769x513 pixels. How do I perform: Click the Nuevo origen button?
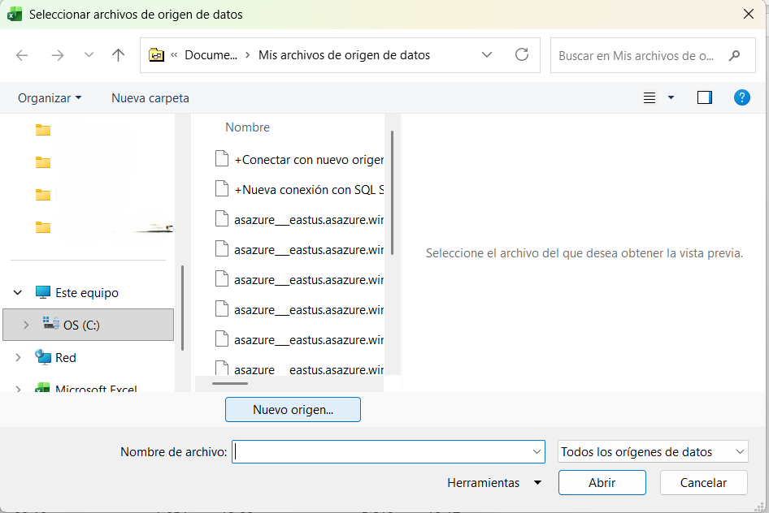[293, 410]
